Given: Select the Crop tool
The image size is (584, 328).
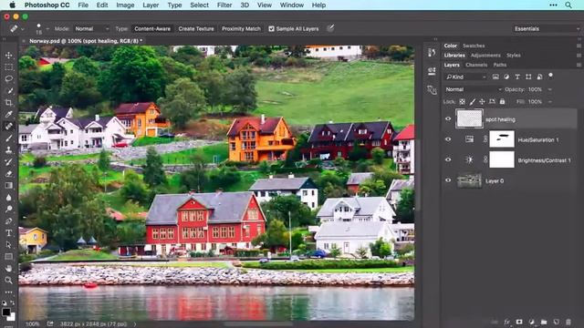Looking at the screenshot, I should pos(8,103).
